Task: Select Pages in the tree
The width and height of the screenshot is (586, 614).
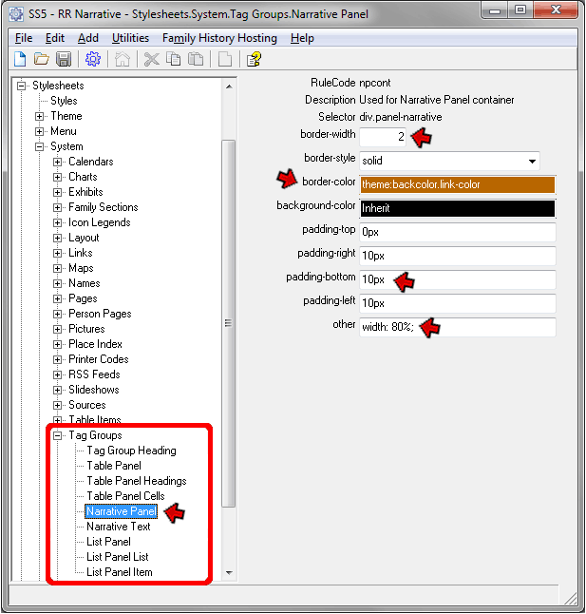Action: [83, 298]
